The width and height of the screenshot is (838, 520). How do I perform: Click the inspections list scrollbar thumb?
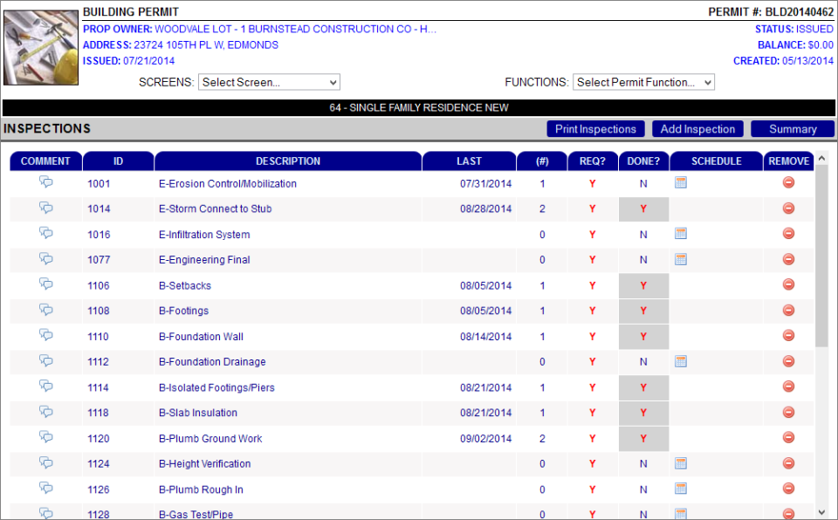[x=822, y=256]
